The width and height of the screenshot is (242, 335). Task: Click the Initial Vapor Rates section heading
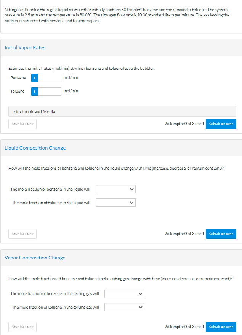tap(25, 48)
